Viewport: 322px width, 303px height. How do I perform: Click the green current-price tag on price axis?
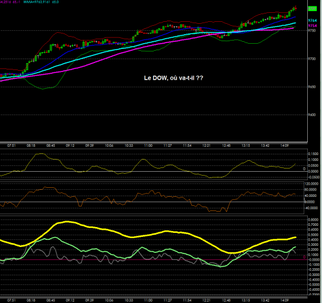pos(312,8)
